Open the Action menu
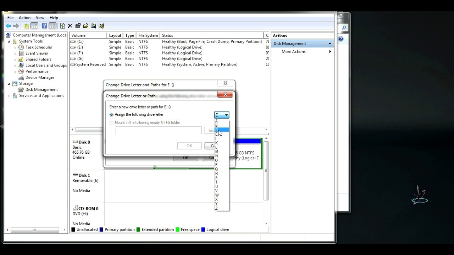 click(24, 18)
